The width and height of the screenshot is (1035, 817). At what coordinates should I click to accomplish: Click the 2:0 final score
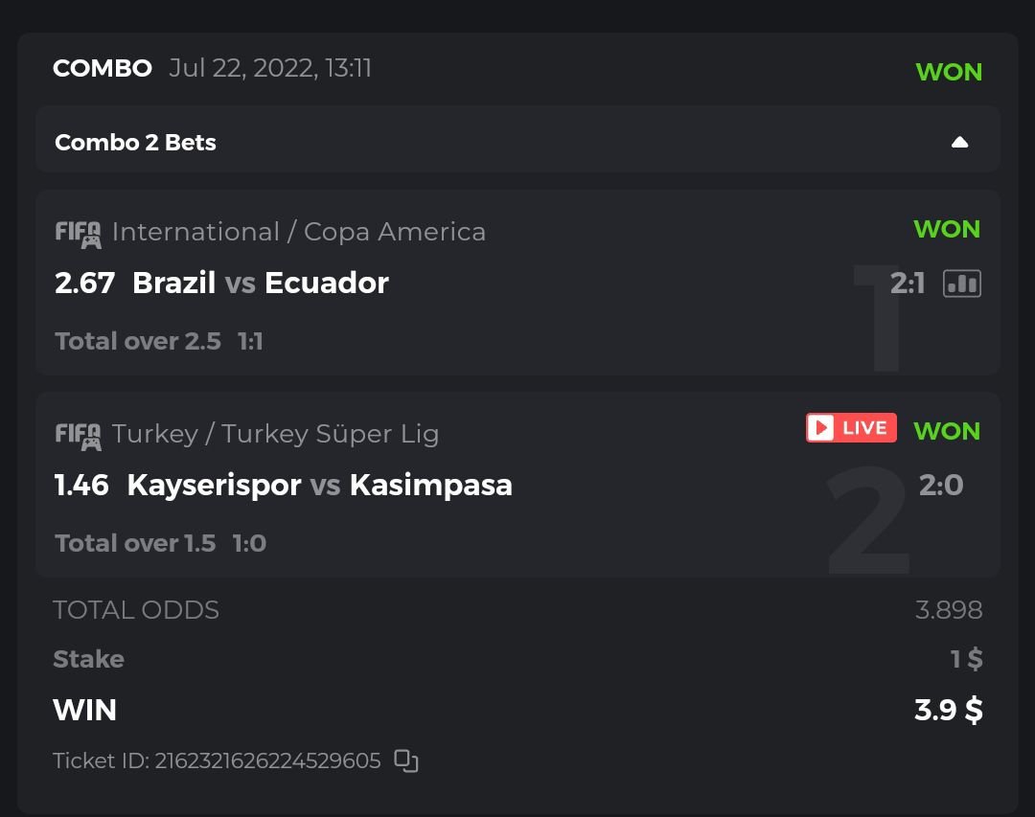point(940,486)
